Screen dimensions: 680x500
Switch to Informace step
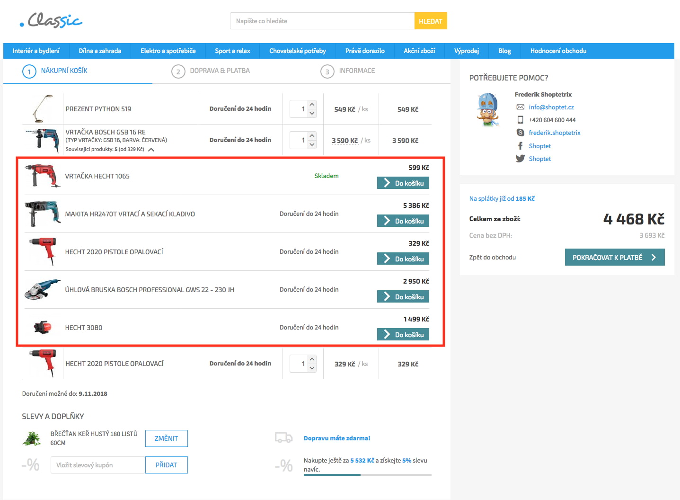coord(357,71)
